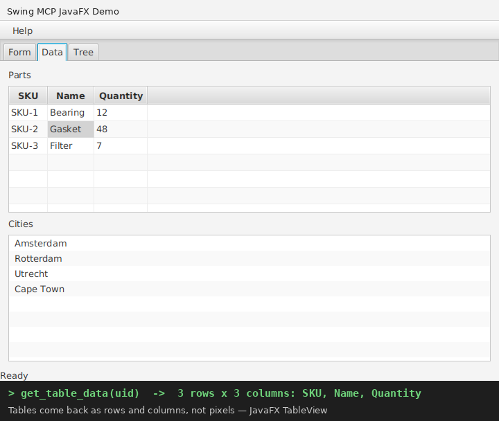Image resolution: width=499 pixels, height=421 pixels.
Task: Select the SKU-3 cell
Action: pos(28,145)
